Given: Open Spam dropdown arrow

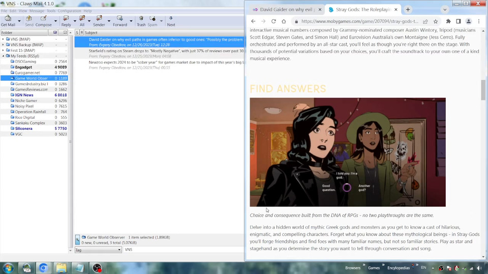Looking at the screenshot, I should tap(161, 21).
